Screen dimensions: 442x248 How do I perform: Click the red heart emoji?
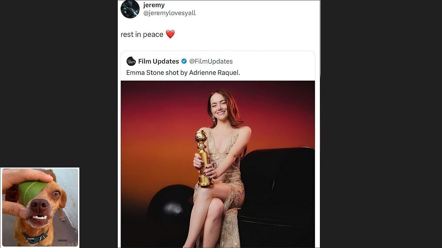click(170, 34)
